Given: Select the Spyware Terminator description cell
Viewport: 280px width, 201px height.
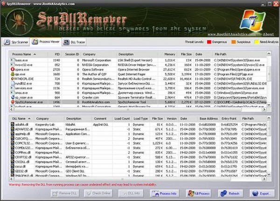Looking at the screenshot, I should click(x=137, y=97).
